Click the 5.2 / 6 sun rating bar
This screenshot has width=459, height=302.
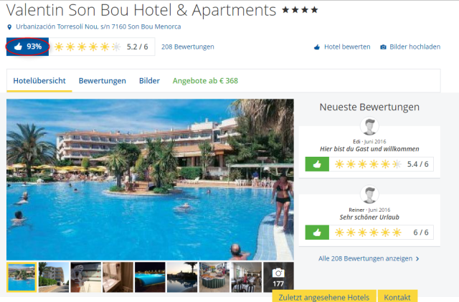click(102, 47)
